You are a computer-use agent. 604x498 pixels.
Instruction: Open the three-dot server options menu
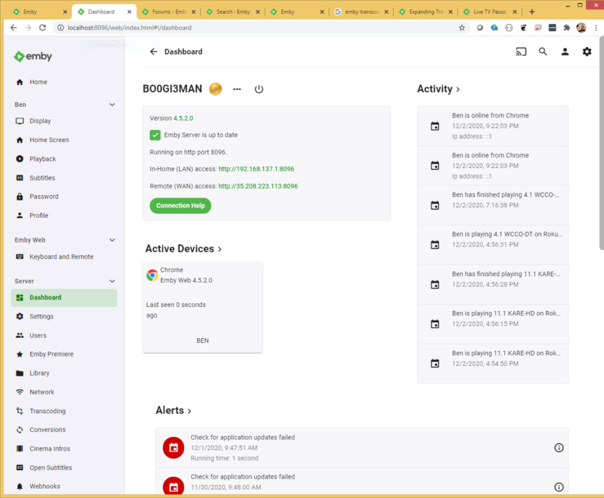[237, 89]
